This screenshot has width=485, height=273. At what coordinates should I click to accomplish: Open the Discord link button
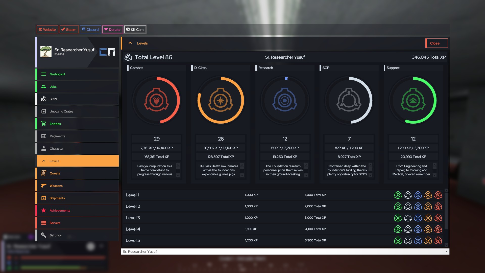click(x=90, y=30)
